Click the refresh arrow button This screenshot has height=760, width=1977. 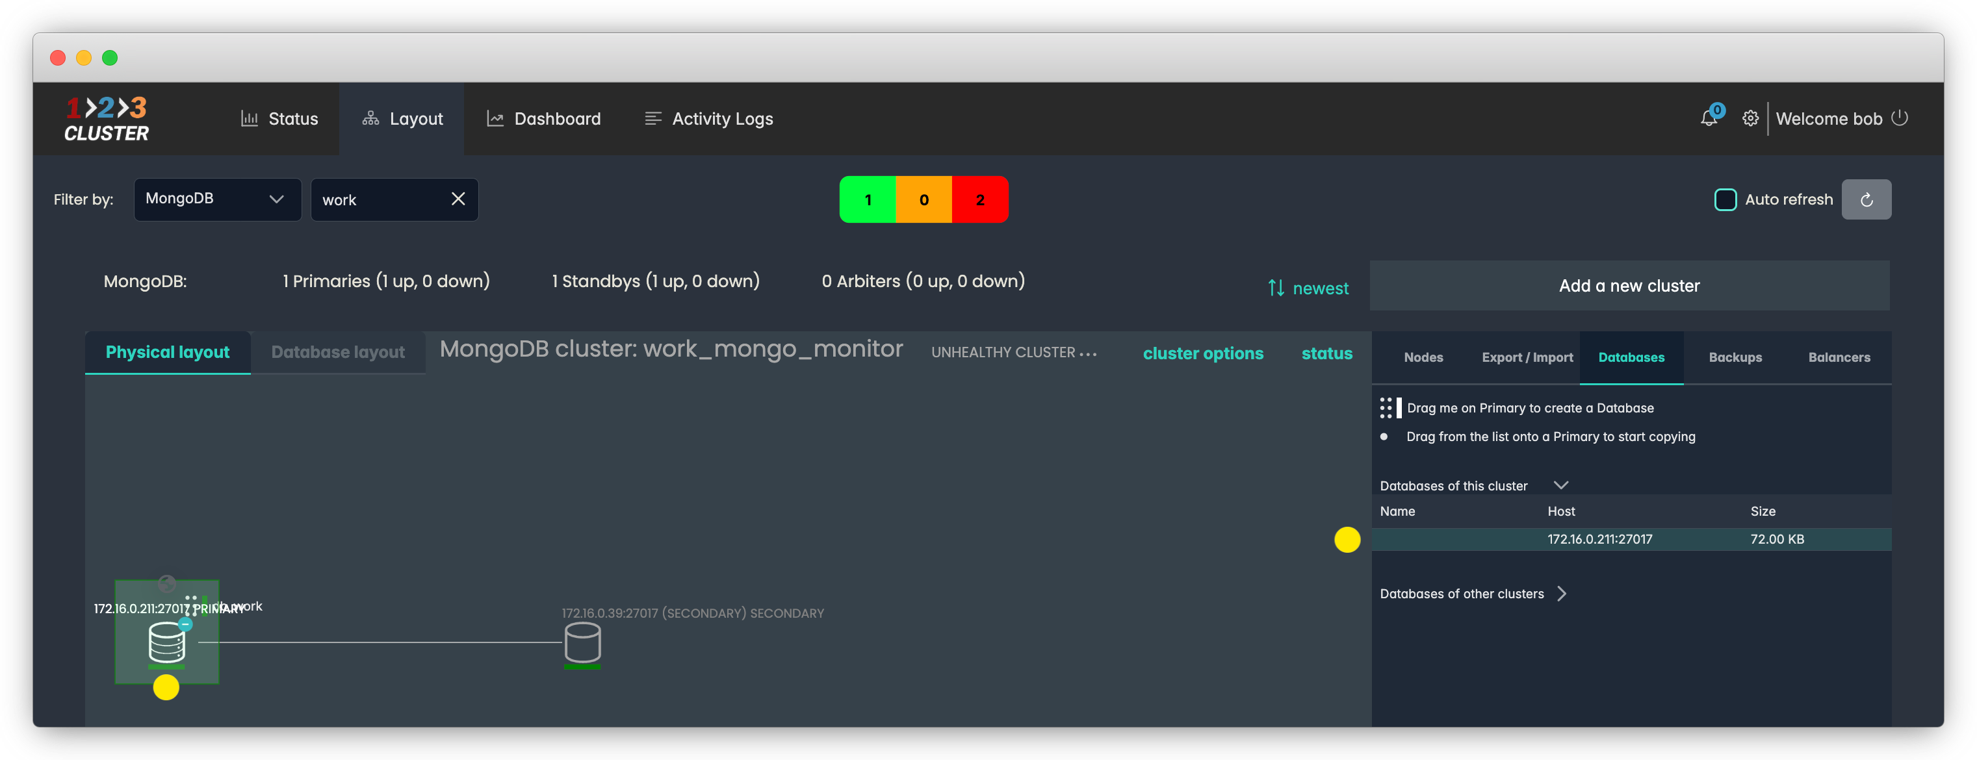(1867, 199)
